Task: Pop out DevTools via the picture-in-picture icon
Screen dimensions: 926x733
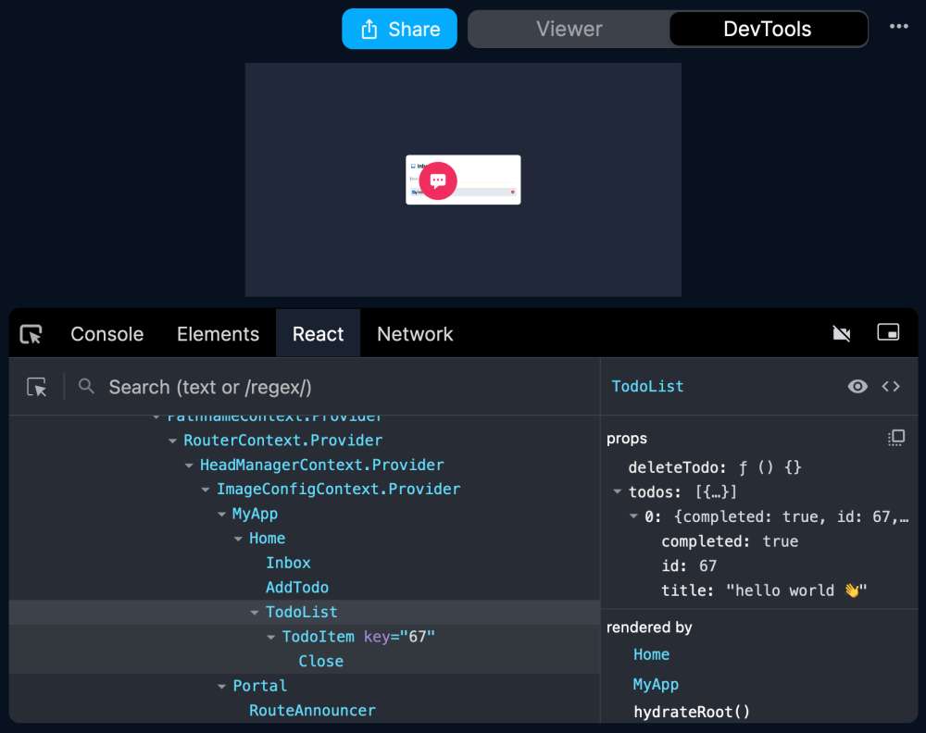Action: [887, 333]
